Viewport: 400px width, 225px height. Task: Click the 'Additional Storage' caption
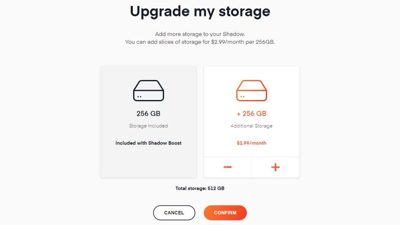[x=252, y=126]
